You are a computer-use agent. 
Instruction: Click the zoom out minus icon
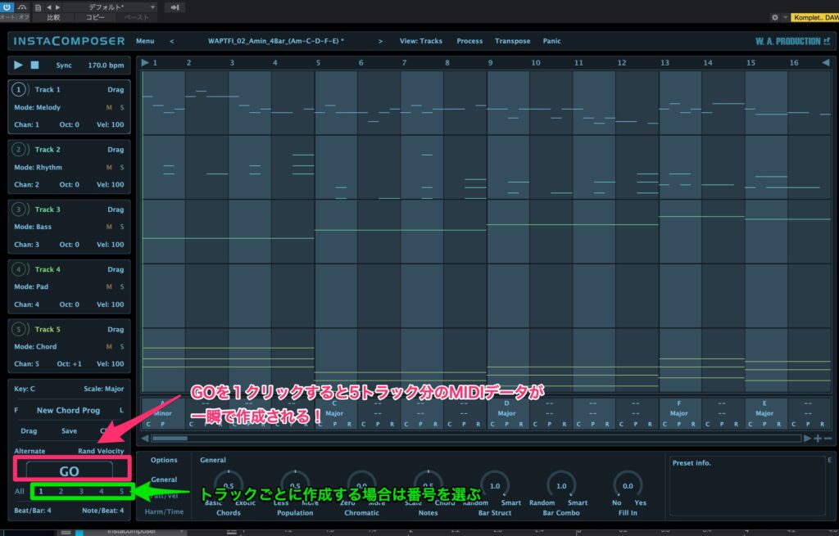(x=827, y=439)
